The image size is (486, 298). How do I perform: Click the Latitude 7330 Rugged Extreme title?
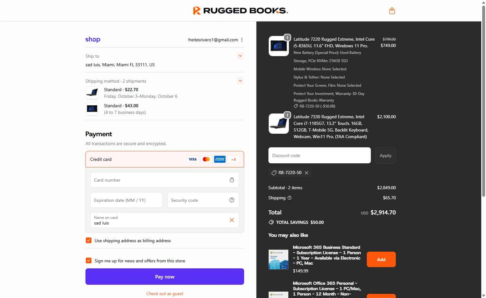[331, 127]
